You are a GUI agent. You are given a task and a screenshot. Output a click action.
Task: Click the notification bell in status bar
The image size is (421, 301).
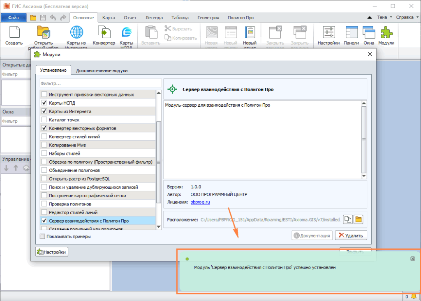pos(414,296)
